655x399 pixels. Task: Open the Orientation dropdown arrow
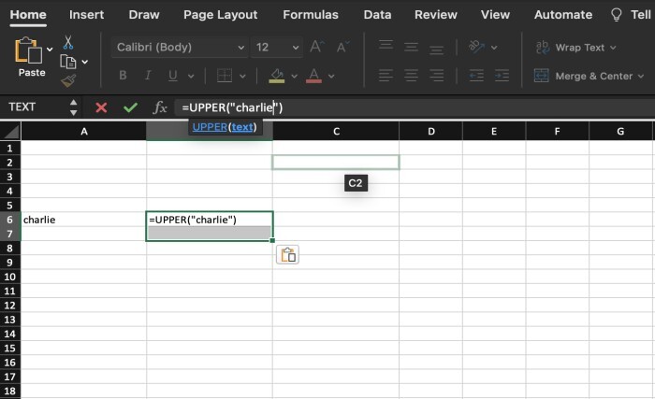[494, 48]
